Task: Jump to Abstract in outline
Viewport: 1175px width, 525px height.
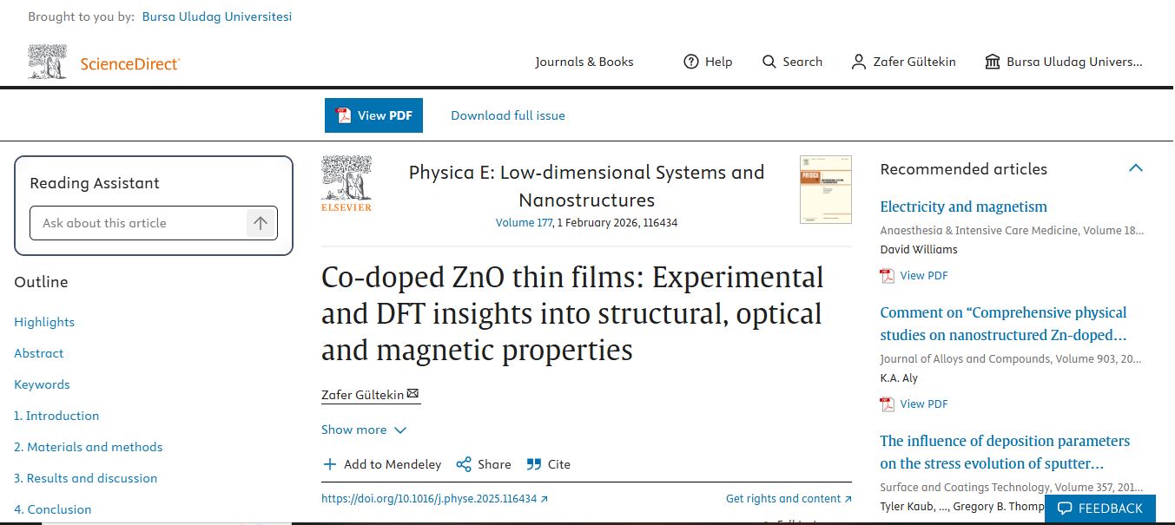Action: (x=39, y=353)
